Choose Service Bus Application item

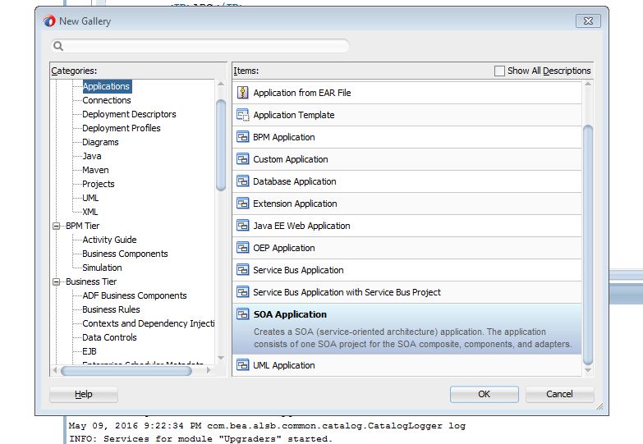click(406, 270)
